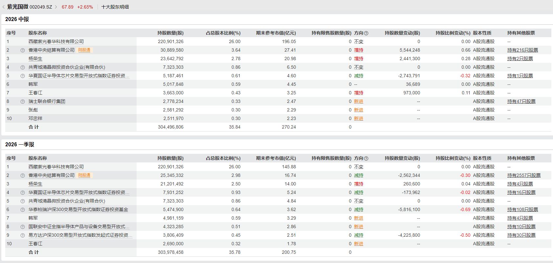Click the 陆股通 tag in the 2026 一季报 table

pyautogui.click(x=84, y=175)
